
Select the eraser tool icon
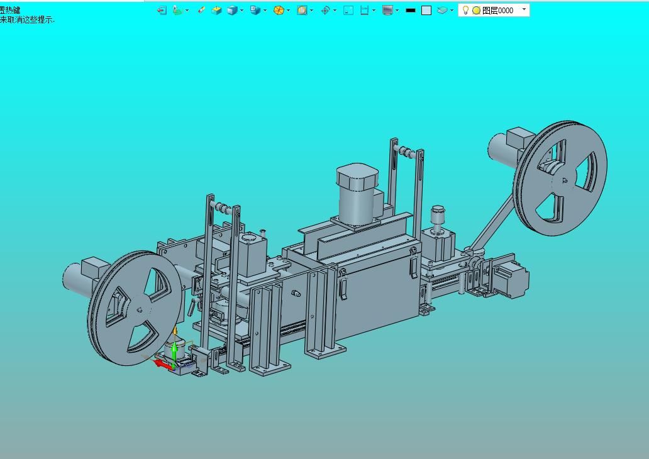coord(201,10)
